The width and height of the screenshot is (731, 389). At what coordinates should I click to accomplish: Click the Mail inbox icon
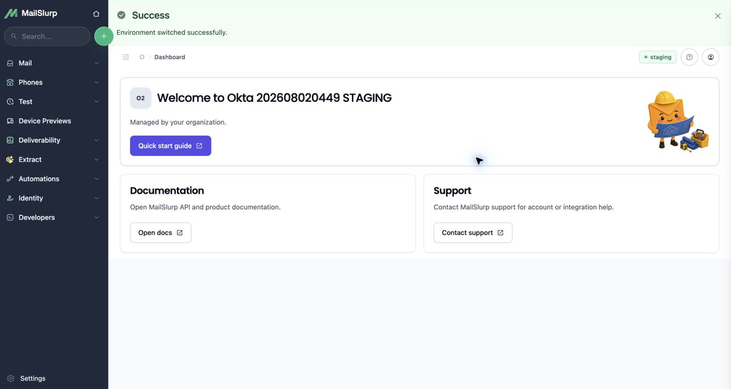(10, 63)
